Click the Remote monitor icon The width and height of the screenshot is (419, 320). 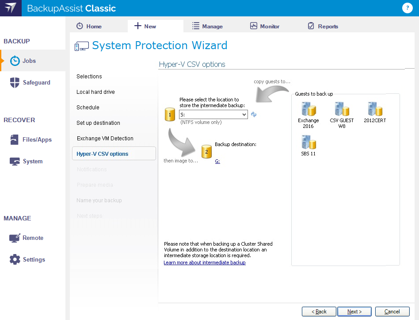[x=15, y=238]
